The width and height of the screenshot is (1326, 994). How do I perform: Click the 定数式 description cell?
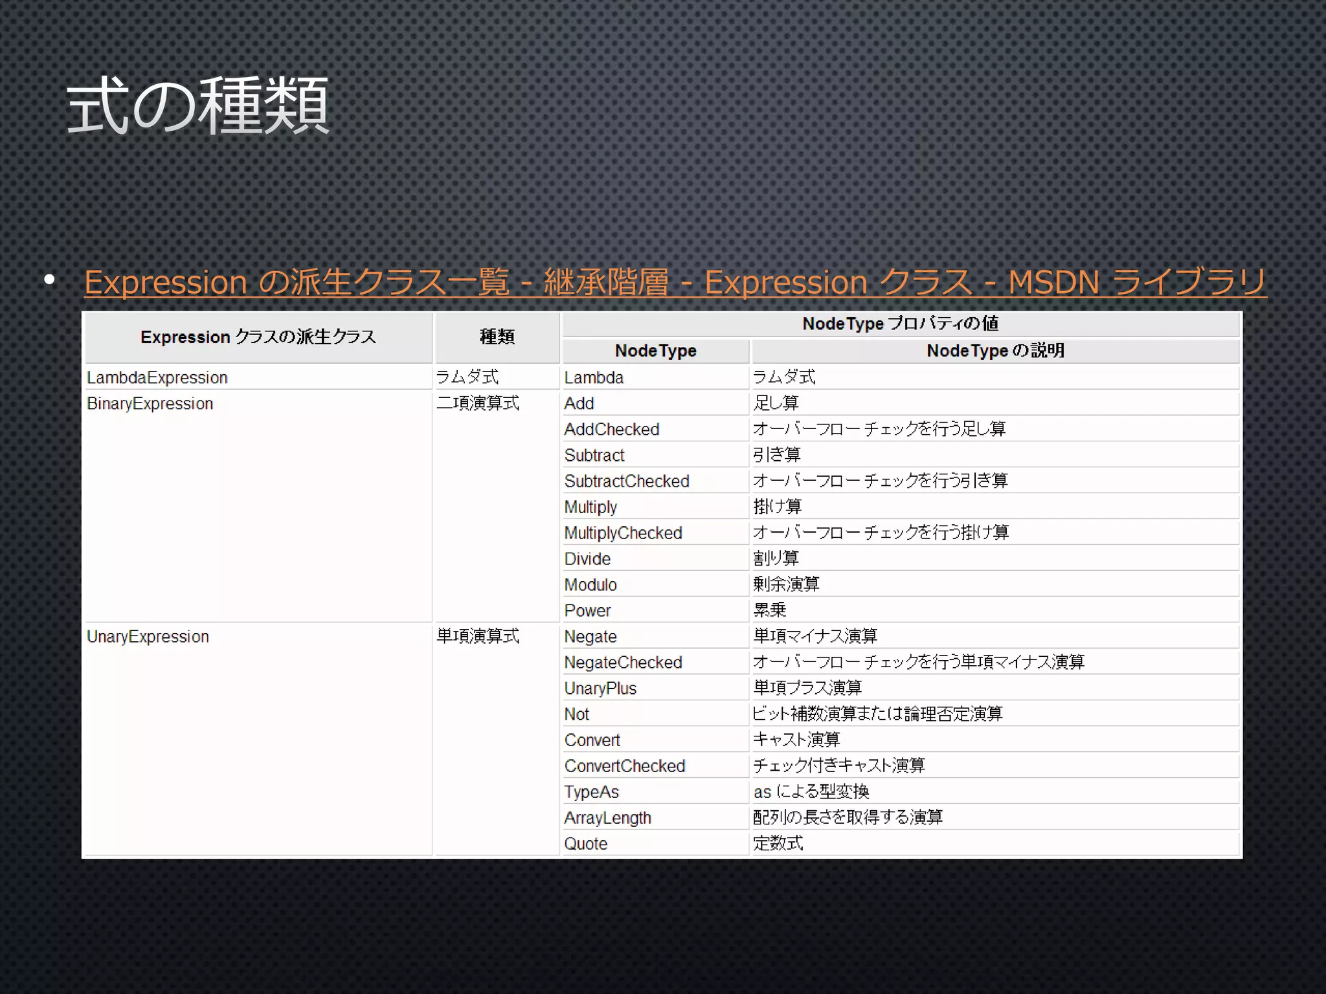coord(996,843)
